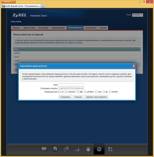Image resolution: width=154 pixels, height=157 pixels.
Task: Toggle the ftp access checkbox
Action: point(103,92)
